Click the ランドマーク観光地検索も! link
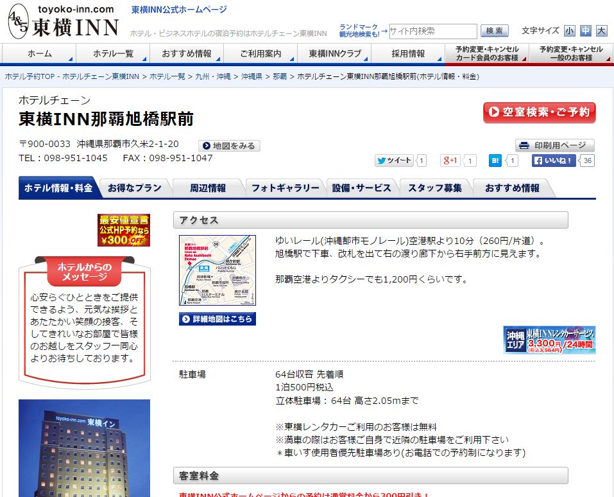This screenshot has width=614, height=497. (x=359, y=31)
